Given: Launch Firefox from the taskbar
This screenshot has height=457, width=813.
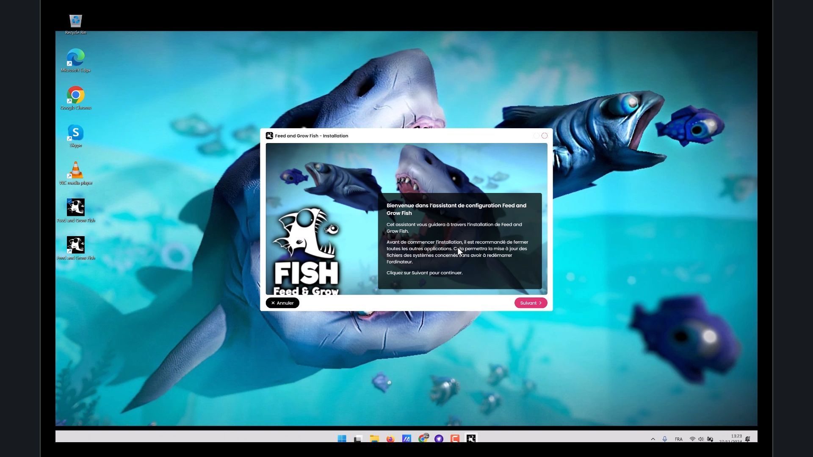Looking at the screenshot, I should 390,438.
